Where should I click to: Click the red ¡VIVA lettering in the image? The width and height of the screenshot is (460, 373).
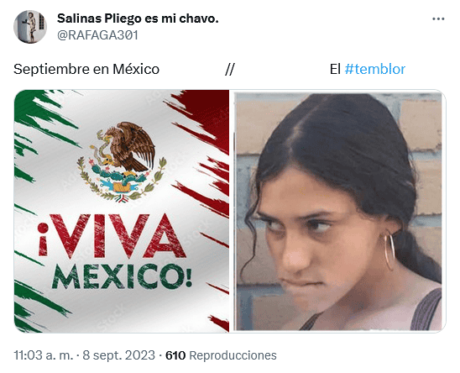(112, 237)
